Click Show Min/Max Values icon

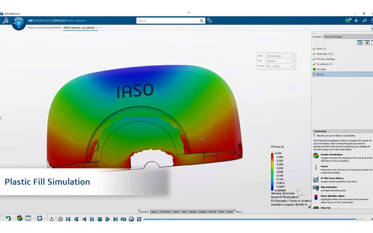[316, 197]
